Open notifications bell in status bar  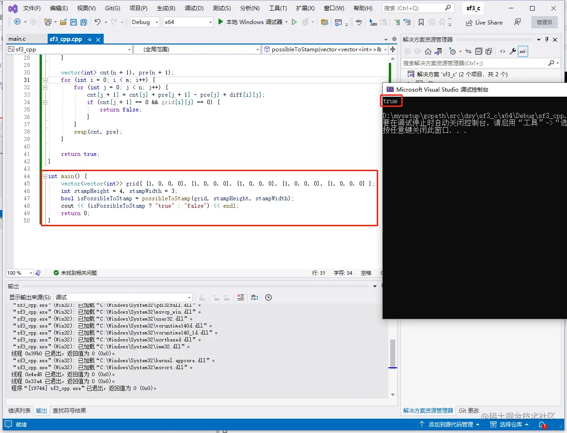click(542, 424)
